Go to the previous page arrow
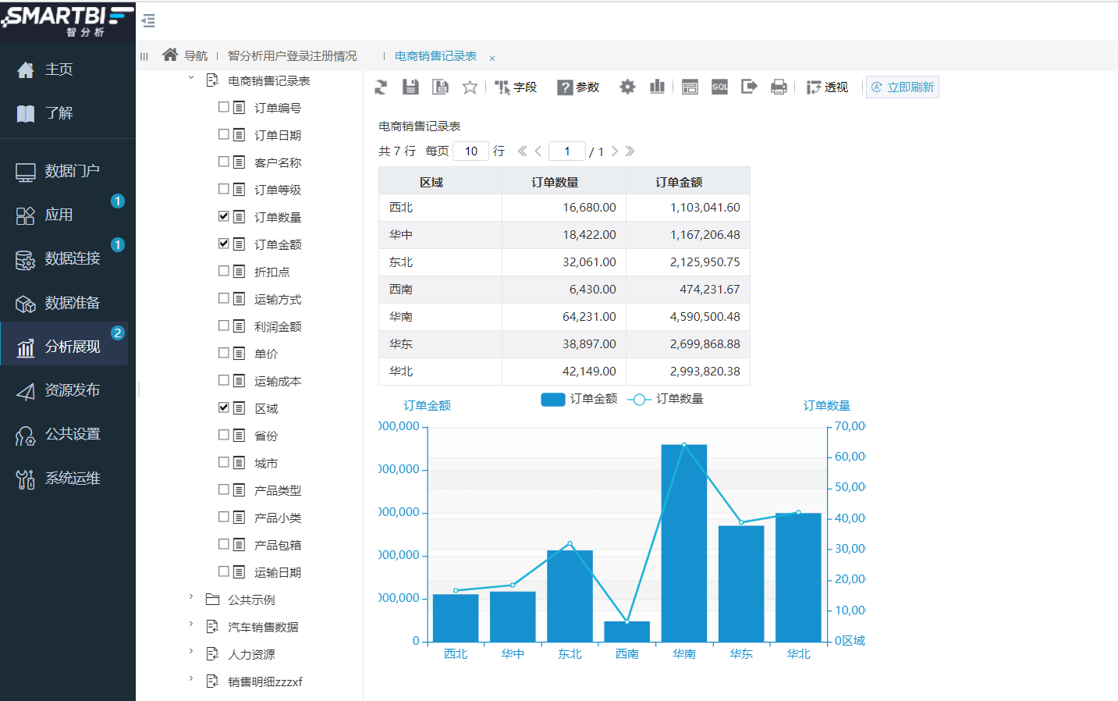Viewport: 1118px width, 701px height. tap(538, 151)
